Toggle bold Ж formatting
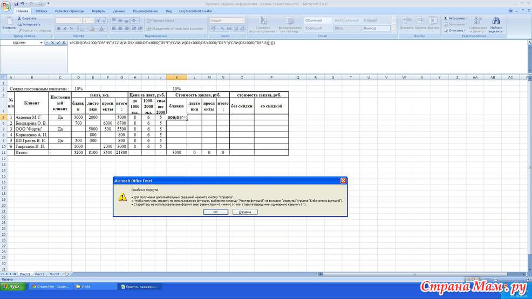 coord(59,29)
